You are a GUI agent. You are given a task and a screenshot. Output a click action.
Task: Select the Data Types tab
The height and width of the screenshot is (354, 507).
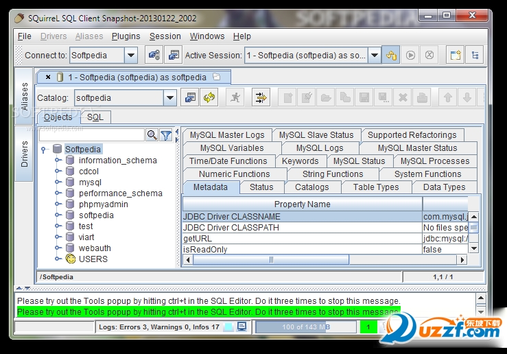coord(444,187)
